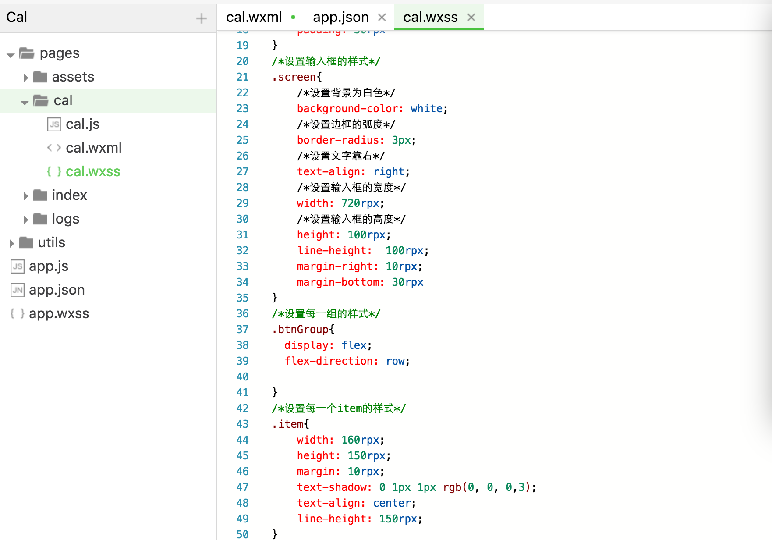This screenshot has height=540, width=772.
Task: Click the JS icon beside app.js
Action: pyautogui.click(x=18, y=266)
